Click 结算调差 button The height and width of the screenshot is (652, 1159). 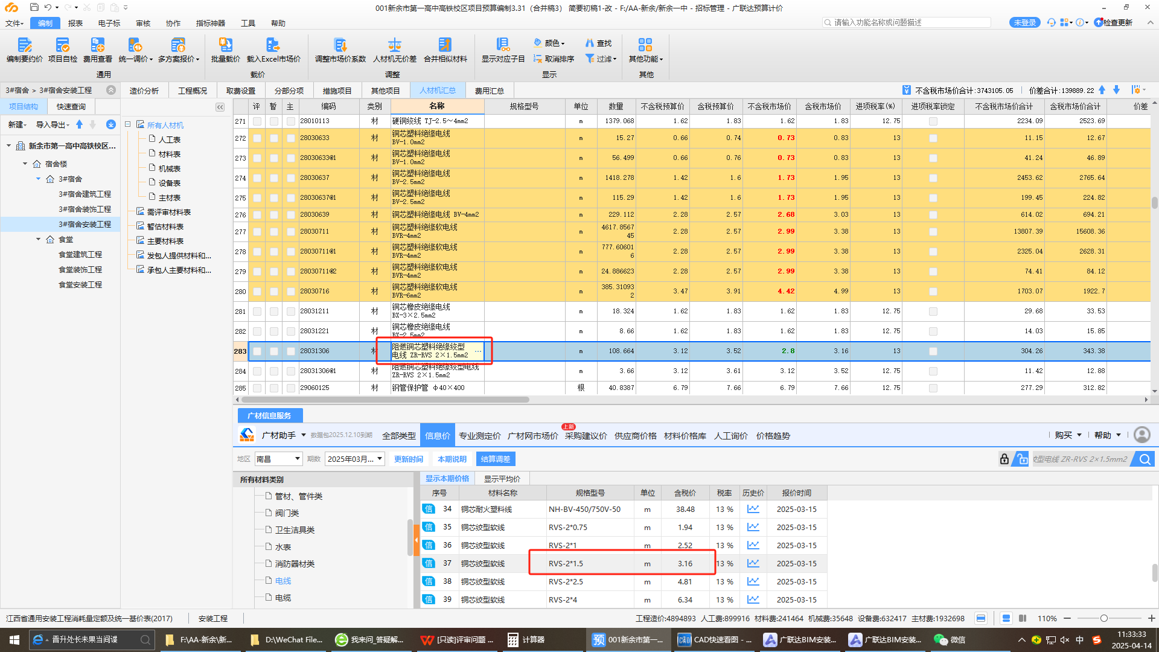tap(496, 459)
